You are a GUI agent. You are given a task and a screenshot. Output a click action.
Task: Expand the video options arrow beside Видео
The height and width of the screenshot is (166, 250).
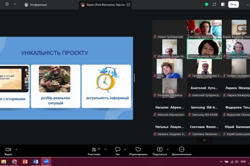[16, 149]
